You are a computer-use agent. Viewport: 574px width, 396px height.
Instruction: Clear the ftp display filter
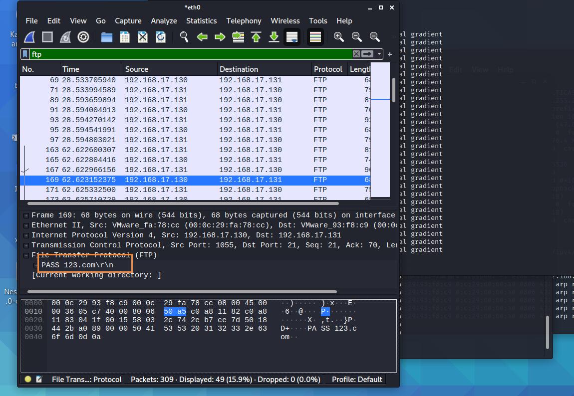pos(356,54)
